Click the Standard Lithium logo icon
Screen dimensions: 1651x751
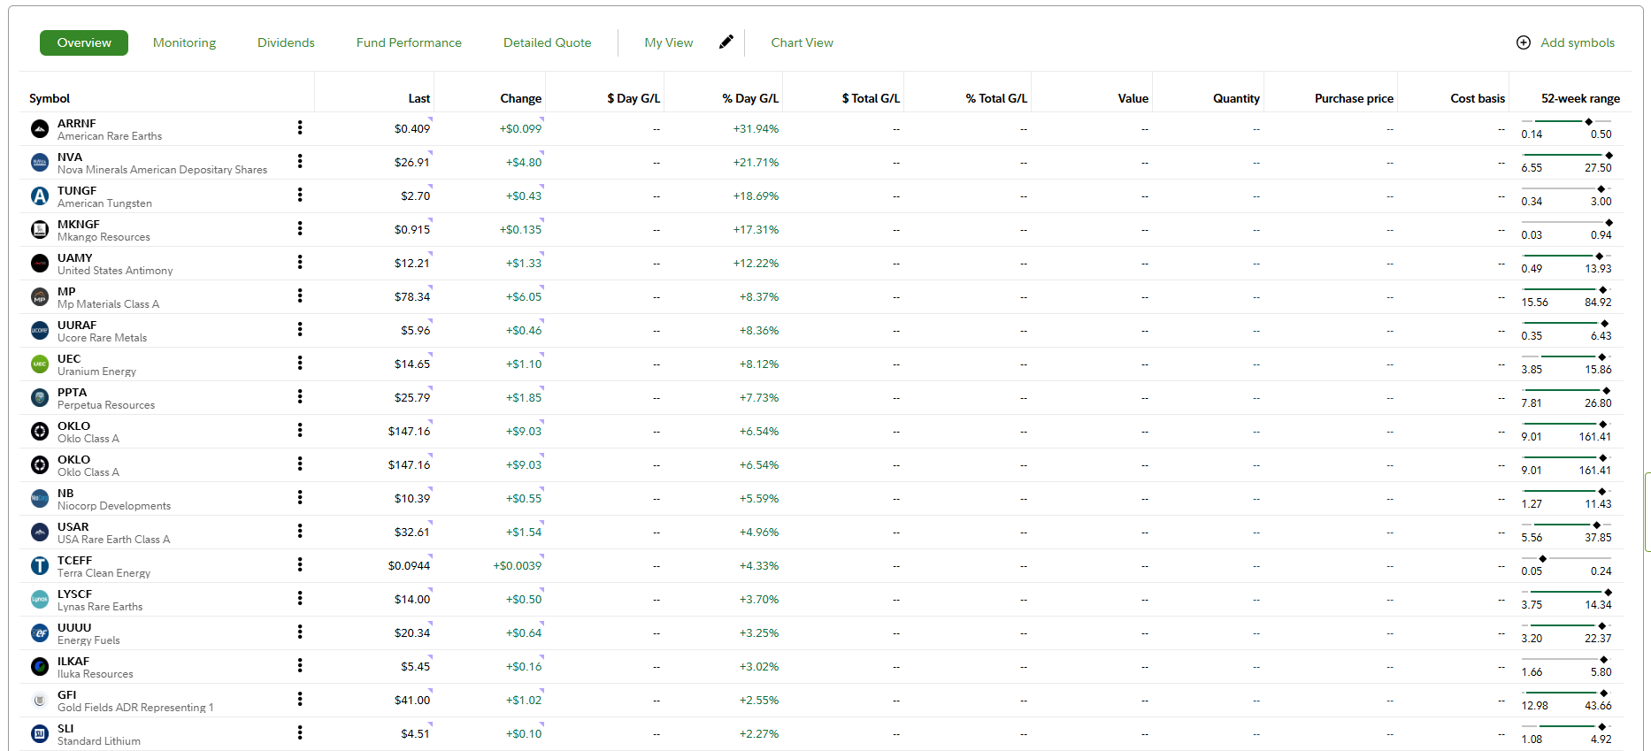40,734
